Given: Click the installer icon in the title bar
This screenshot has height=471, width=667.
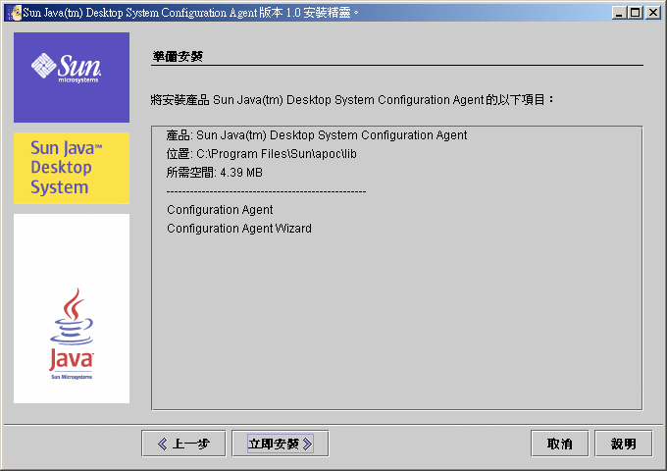Looking at the screenshot, I should pos(14,13).
